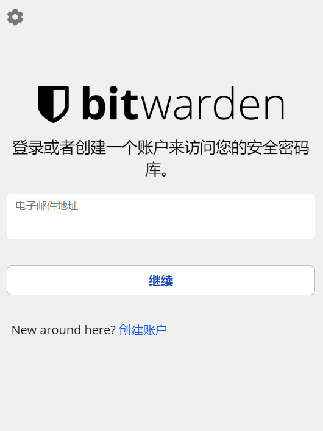Click the 安全密码 words in the heading
The width and height of the screenshot is (323, 431).
(278, 147)
